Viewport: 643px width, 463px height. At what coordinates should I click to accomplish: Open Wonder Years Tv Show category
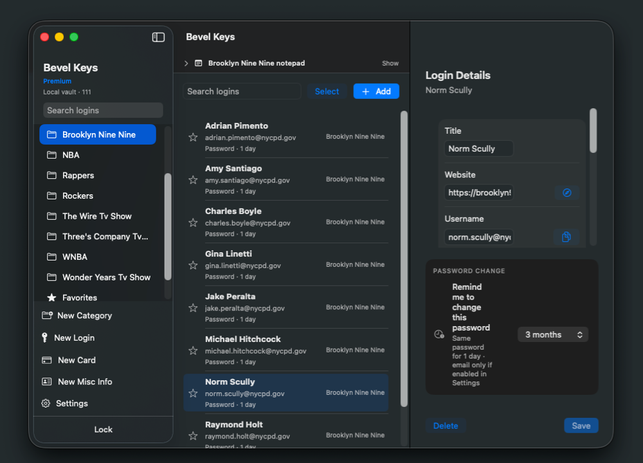(98, 277)
